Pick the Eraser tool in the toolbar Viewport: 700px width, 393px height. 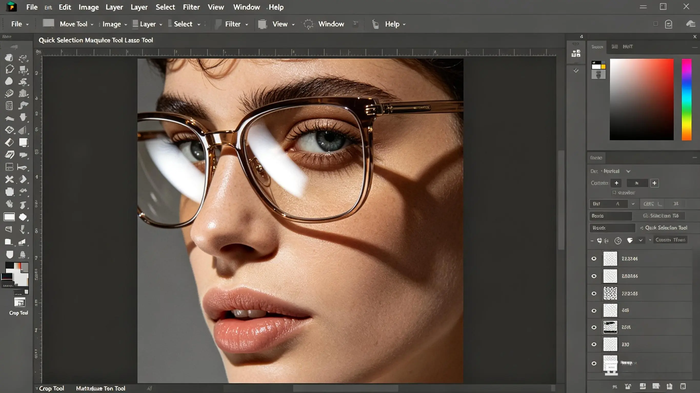(x=9, y=142)
